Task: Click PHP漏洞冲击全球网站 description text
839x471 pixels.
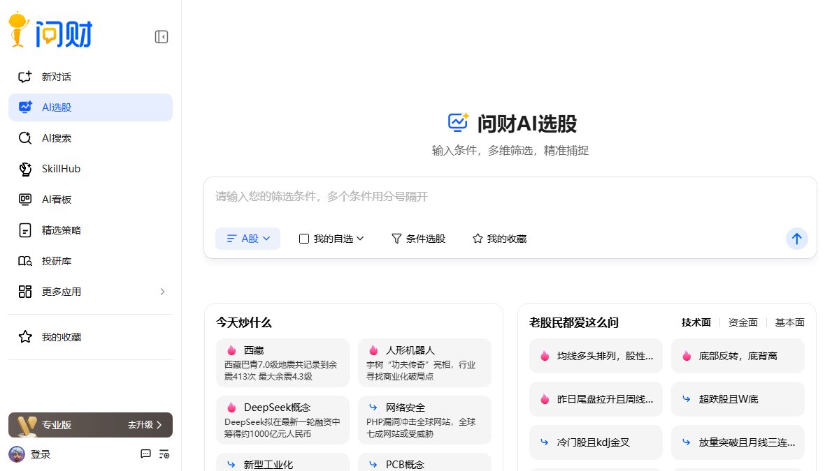Action: coord(422,428)
